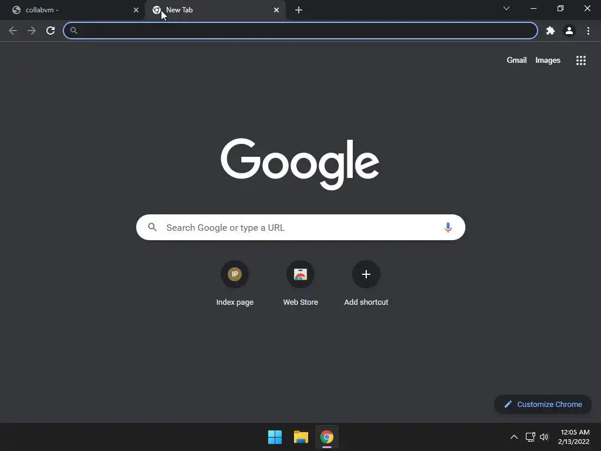Image resolution: width=601 pixels, height=451 pixels.
Task: Show hidden system tray icons
Action: pos(514,437)
